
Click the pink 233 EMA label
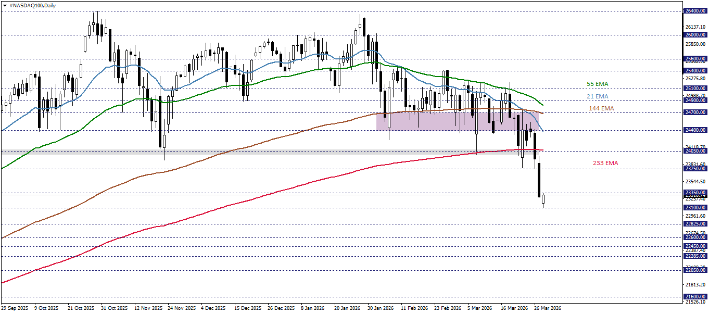(605, 162)
